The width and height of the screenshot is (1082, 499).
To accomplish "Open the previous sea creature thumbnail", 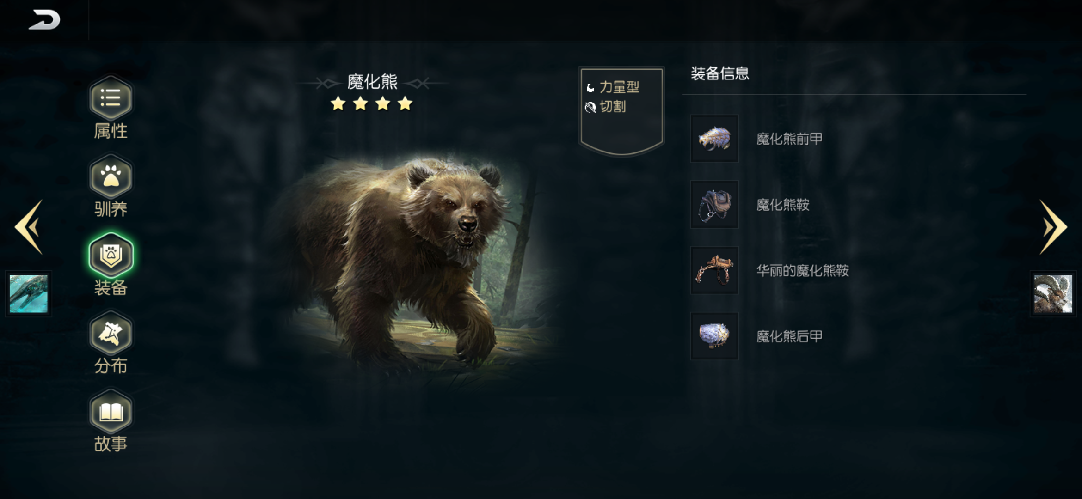I will click(x=29, y=294).
